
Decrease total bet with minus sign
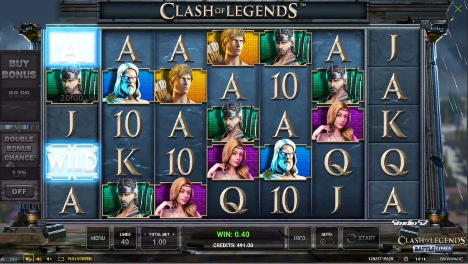pos(145,235)
